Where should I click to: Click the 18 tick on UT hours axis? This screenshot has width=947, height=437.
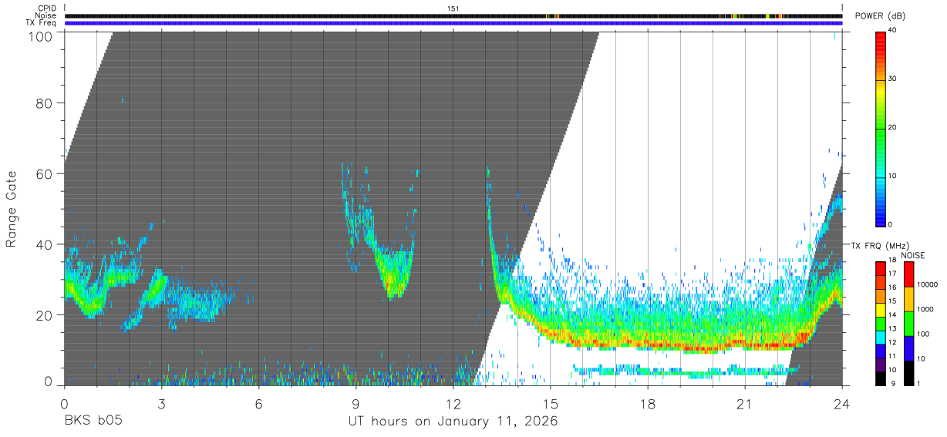pos(648,404)
